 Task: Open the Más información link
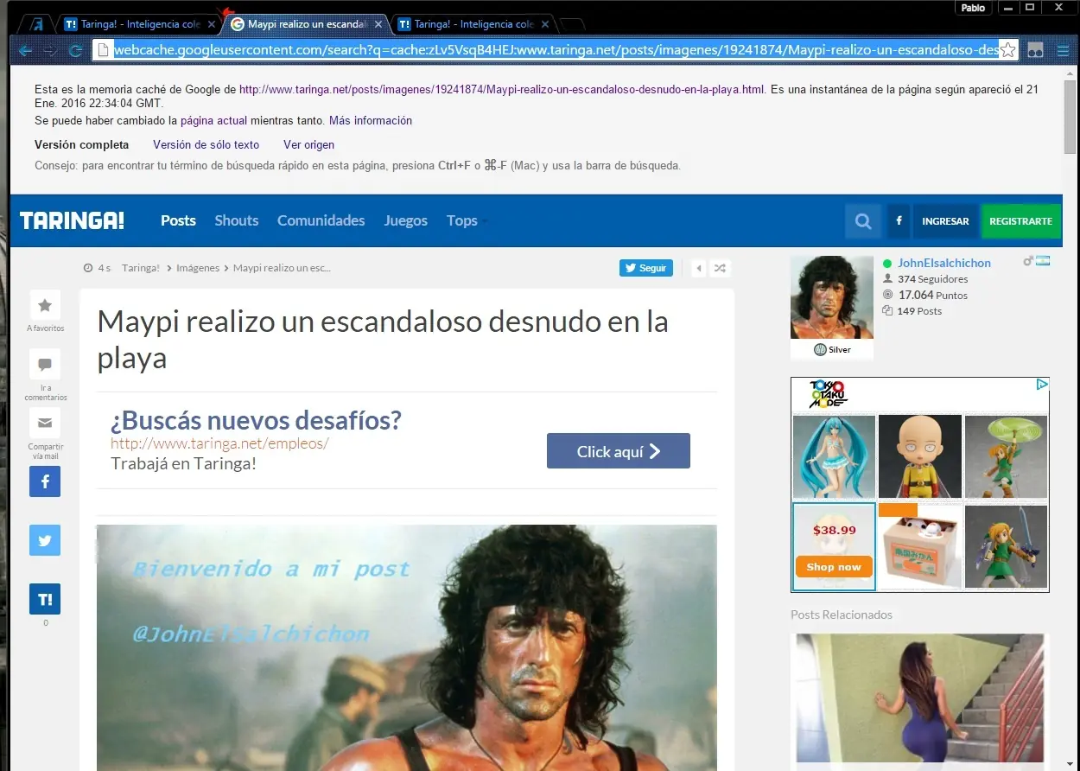pos(371,120)
